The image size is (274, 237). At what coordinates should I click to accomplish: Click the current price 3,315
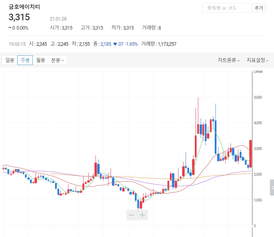19,17
